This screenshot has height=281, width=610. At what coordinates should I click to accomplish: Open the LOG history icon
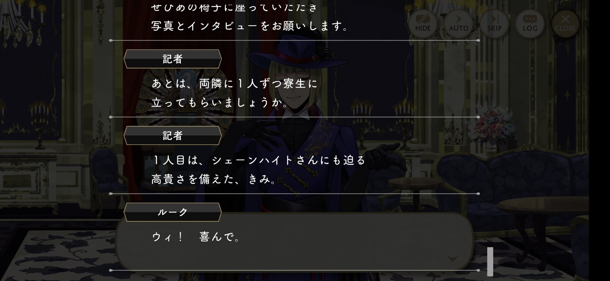[530, 24]
